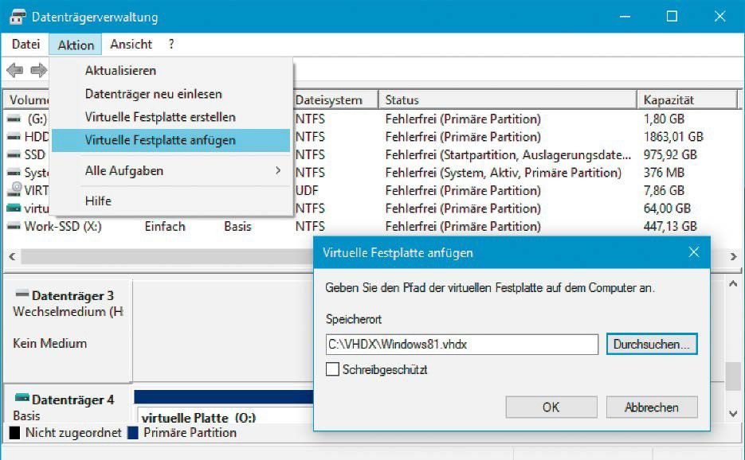Click the black Nicht zugeordnet legend swatch

(14, 432)
